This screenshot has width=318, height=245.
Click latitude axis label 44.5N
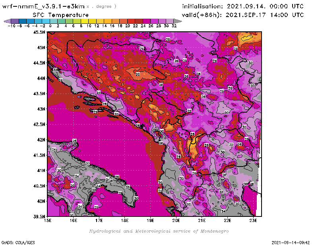pos(39,63)
